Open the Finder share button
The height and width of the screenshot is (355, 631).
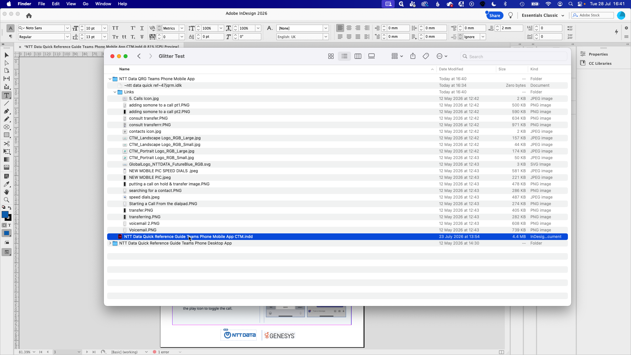[x=413, y=56]
